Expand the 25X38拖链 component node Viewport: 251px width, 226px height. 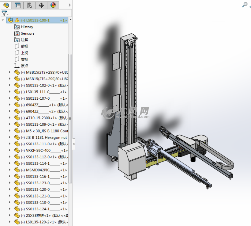coord(9,215)
